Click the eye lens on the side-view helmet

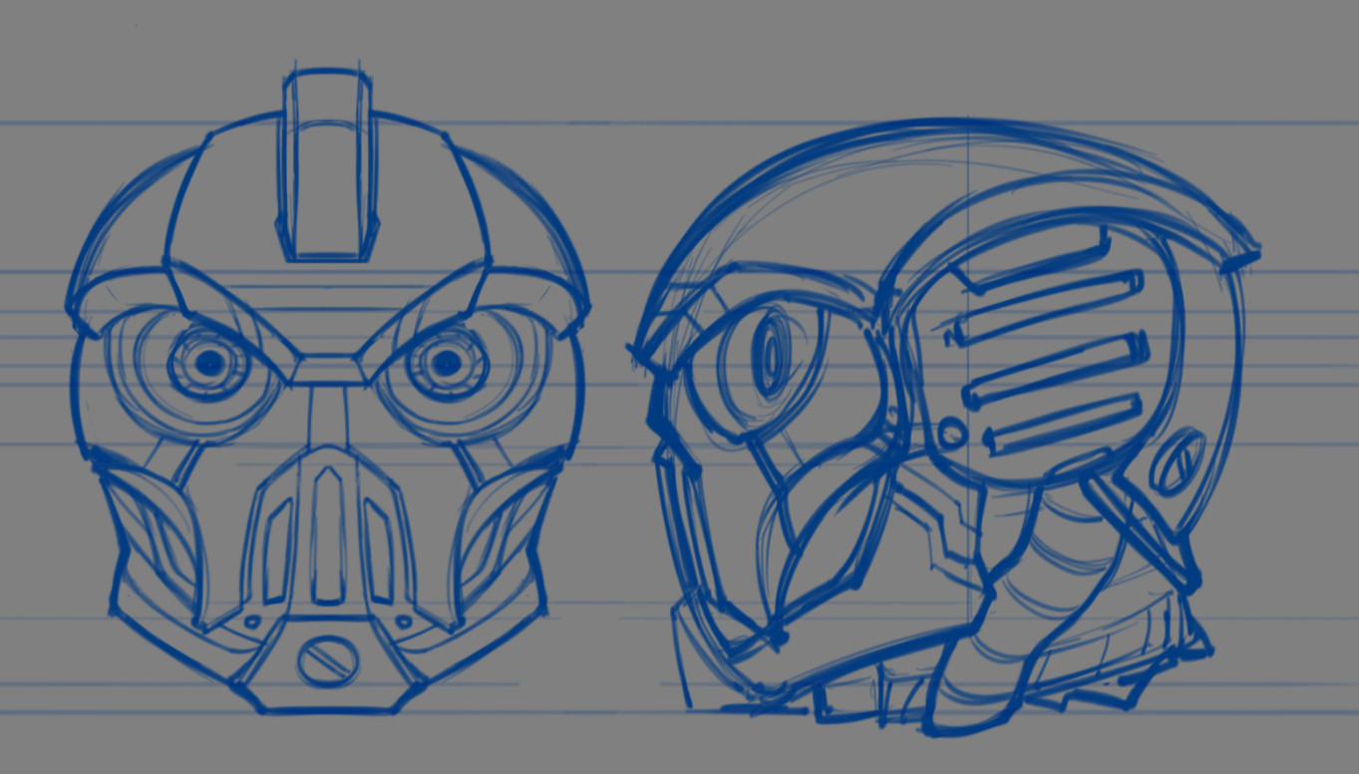[770, 356]
